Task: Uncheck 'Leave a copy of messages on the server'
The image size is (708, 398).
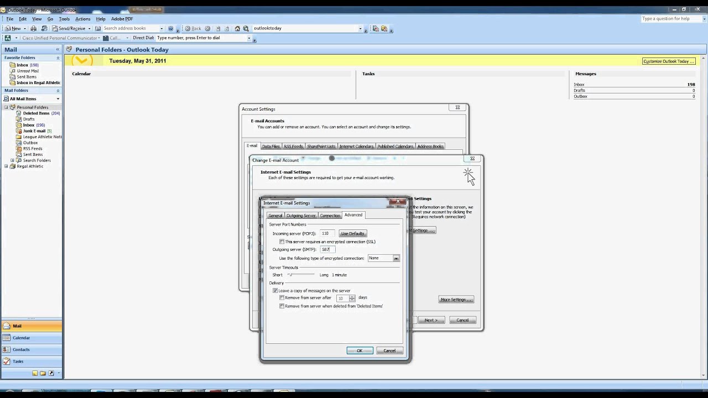Action: 275,291
